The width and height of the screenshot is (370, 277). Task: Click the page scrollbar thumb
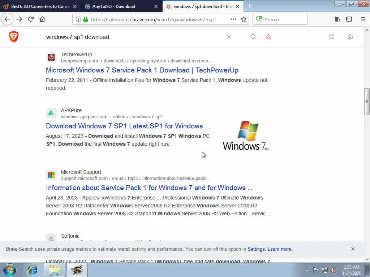(x=367, y=102)
